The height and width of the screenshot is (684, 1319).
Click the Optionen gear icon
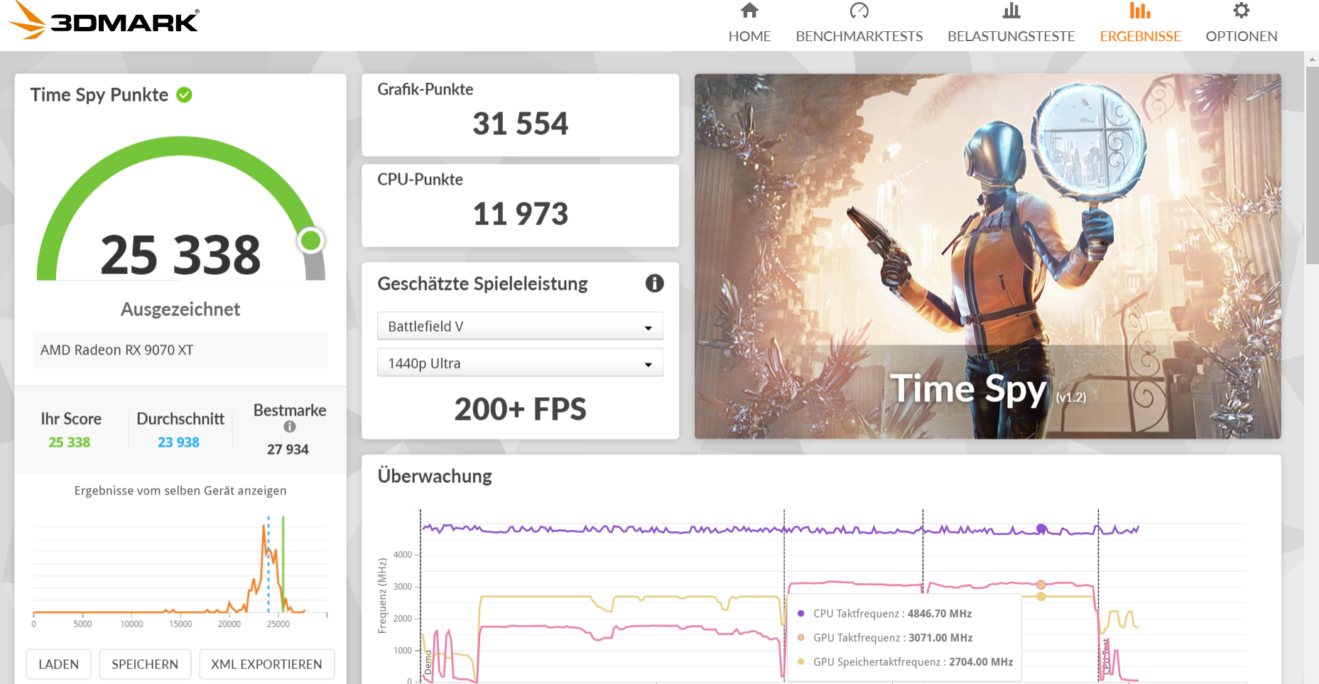1241,11
